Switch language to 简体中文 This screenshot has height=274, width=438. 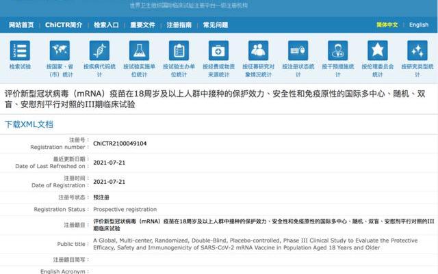[x=387, y=25]
